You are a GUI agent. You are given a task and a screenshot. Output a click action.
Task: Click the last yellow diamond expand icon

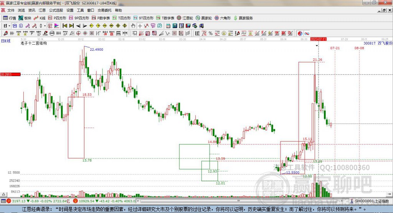(125, 26)
